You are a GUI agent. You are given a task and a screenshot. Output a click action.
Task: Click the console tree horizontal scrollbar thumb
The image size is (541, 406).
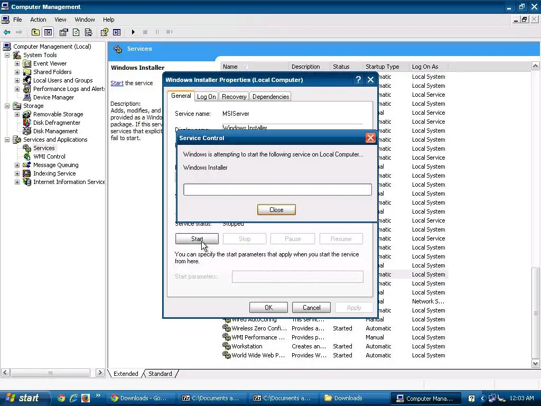point(50,373)
